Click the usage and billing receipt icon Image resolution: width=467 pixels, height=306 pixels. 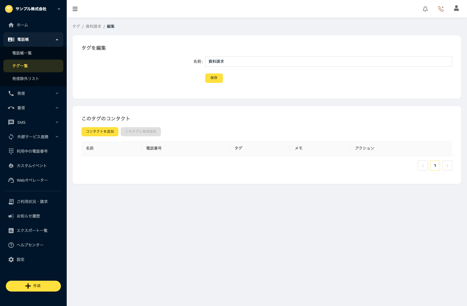click(x=11, y=202)
